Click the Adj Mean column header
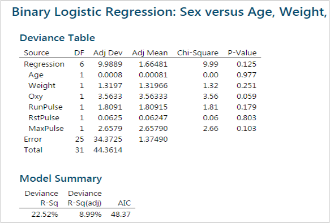The height and width of the screenshot is (223, 330). pyautogui.click(x=149, y=53)
